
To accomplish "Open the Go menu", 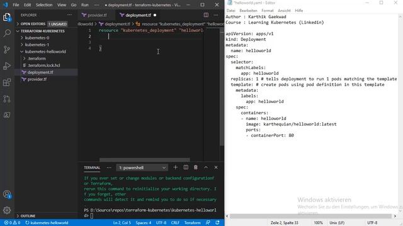I will click(74, 5).
